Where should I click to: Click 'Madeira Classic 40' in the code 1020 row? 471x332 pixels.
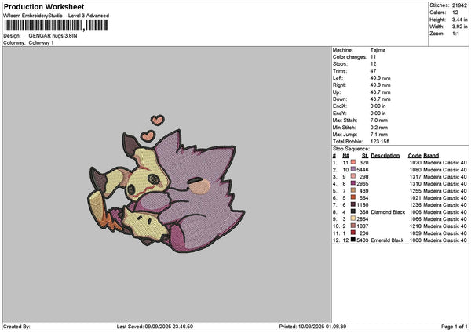coord(445,163)
